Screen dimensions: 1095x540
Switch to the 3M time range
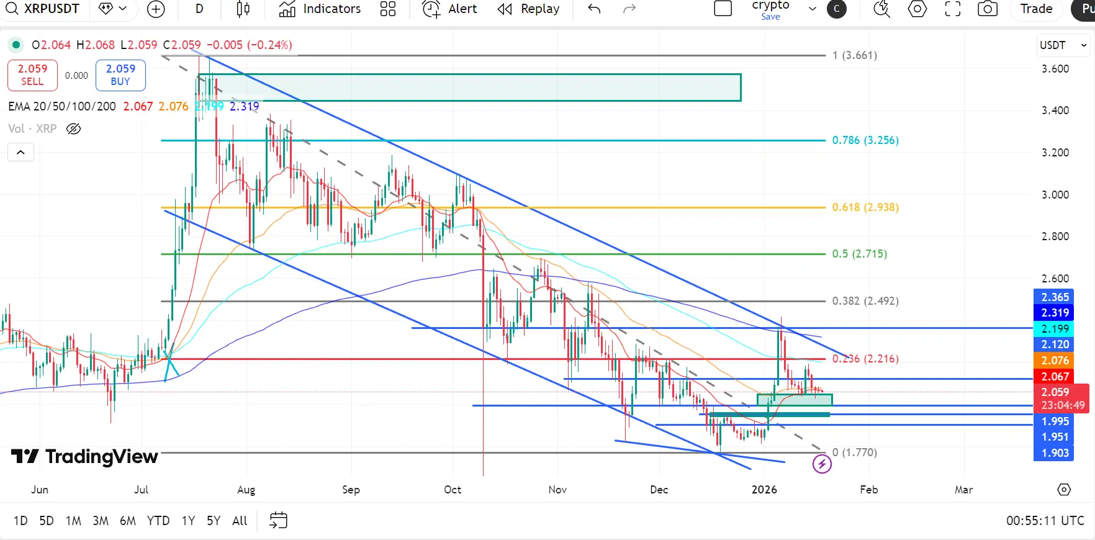pyautogui.click(x=101, y=521)
